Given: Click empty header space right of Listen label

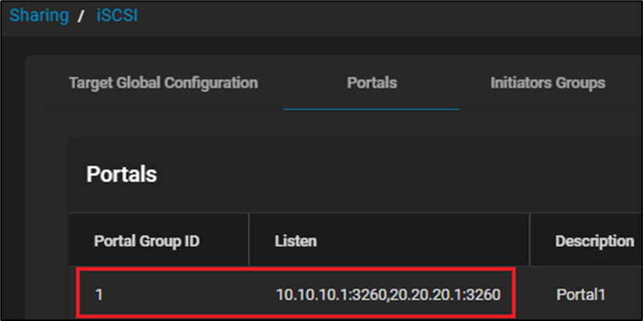Looking at the screenshot, I should tap(422, 242).
